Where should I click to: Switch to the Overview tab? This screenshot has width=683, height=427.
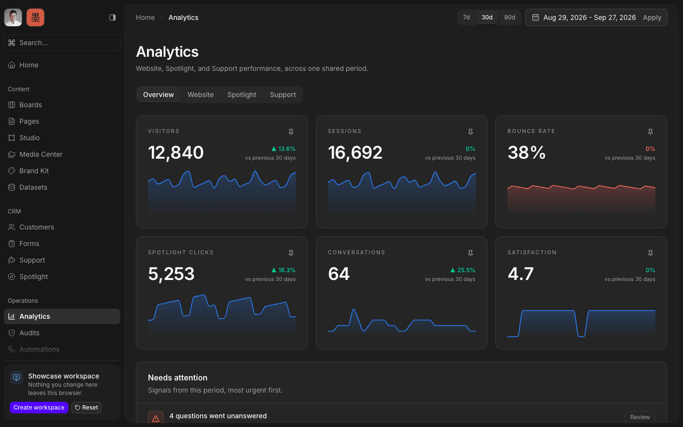159,95
